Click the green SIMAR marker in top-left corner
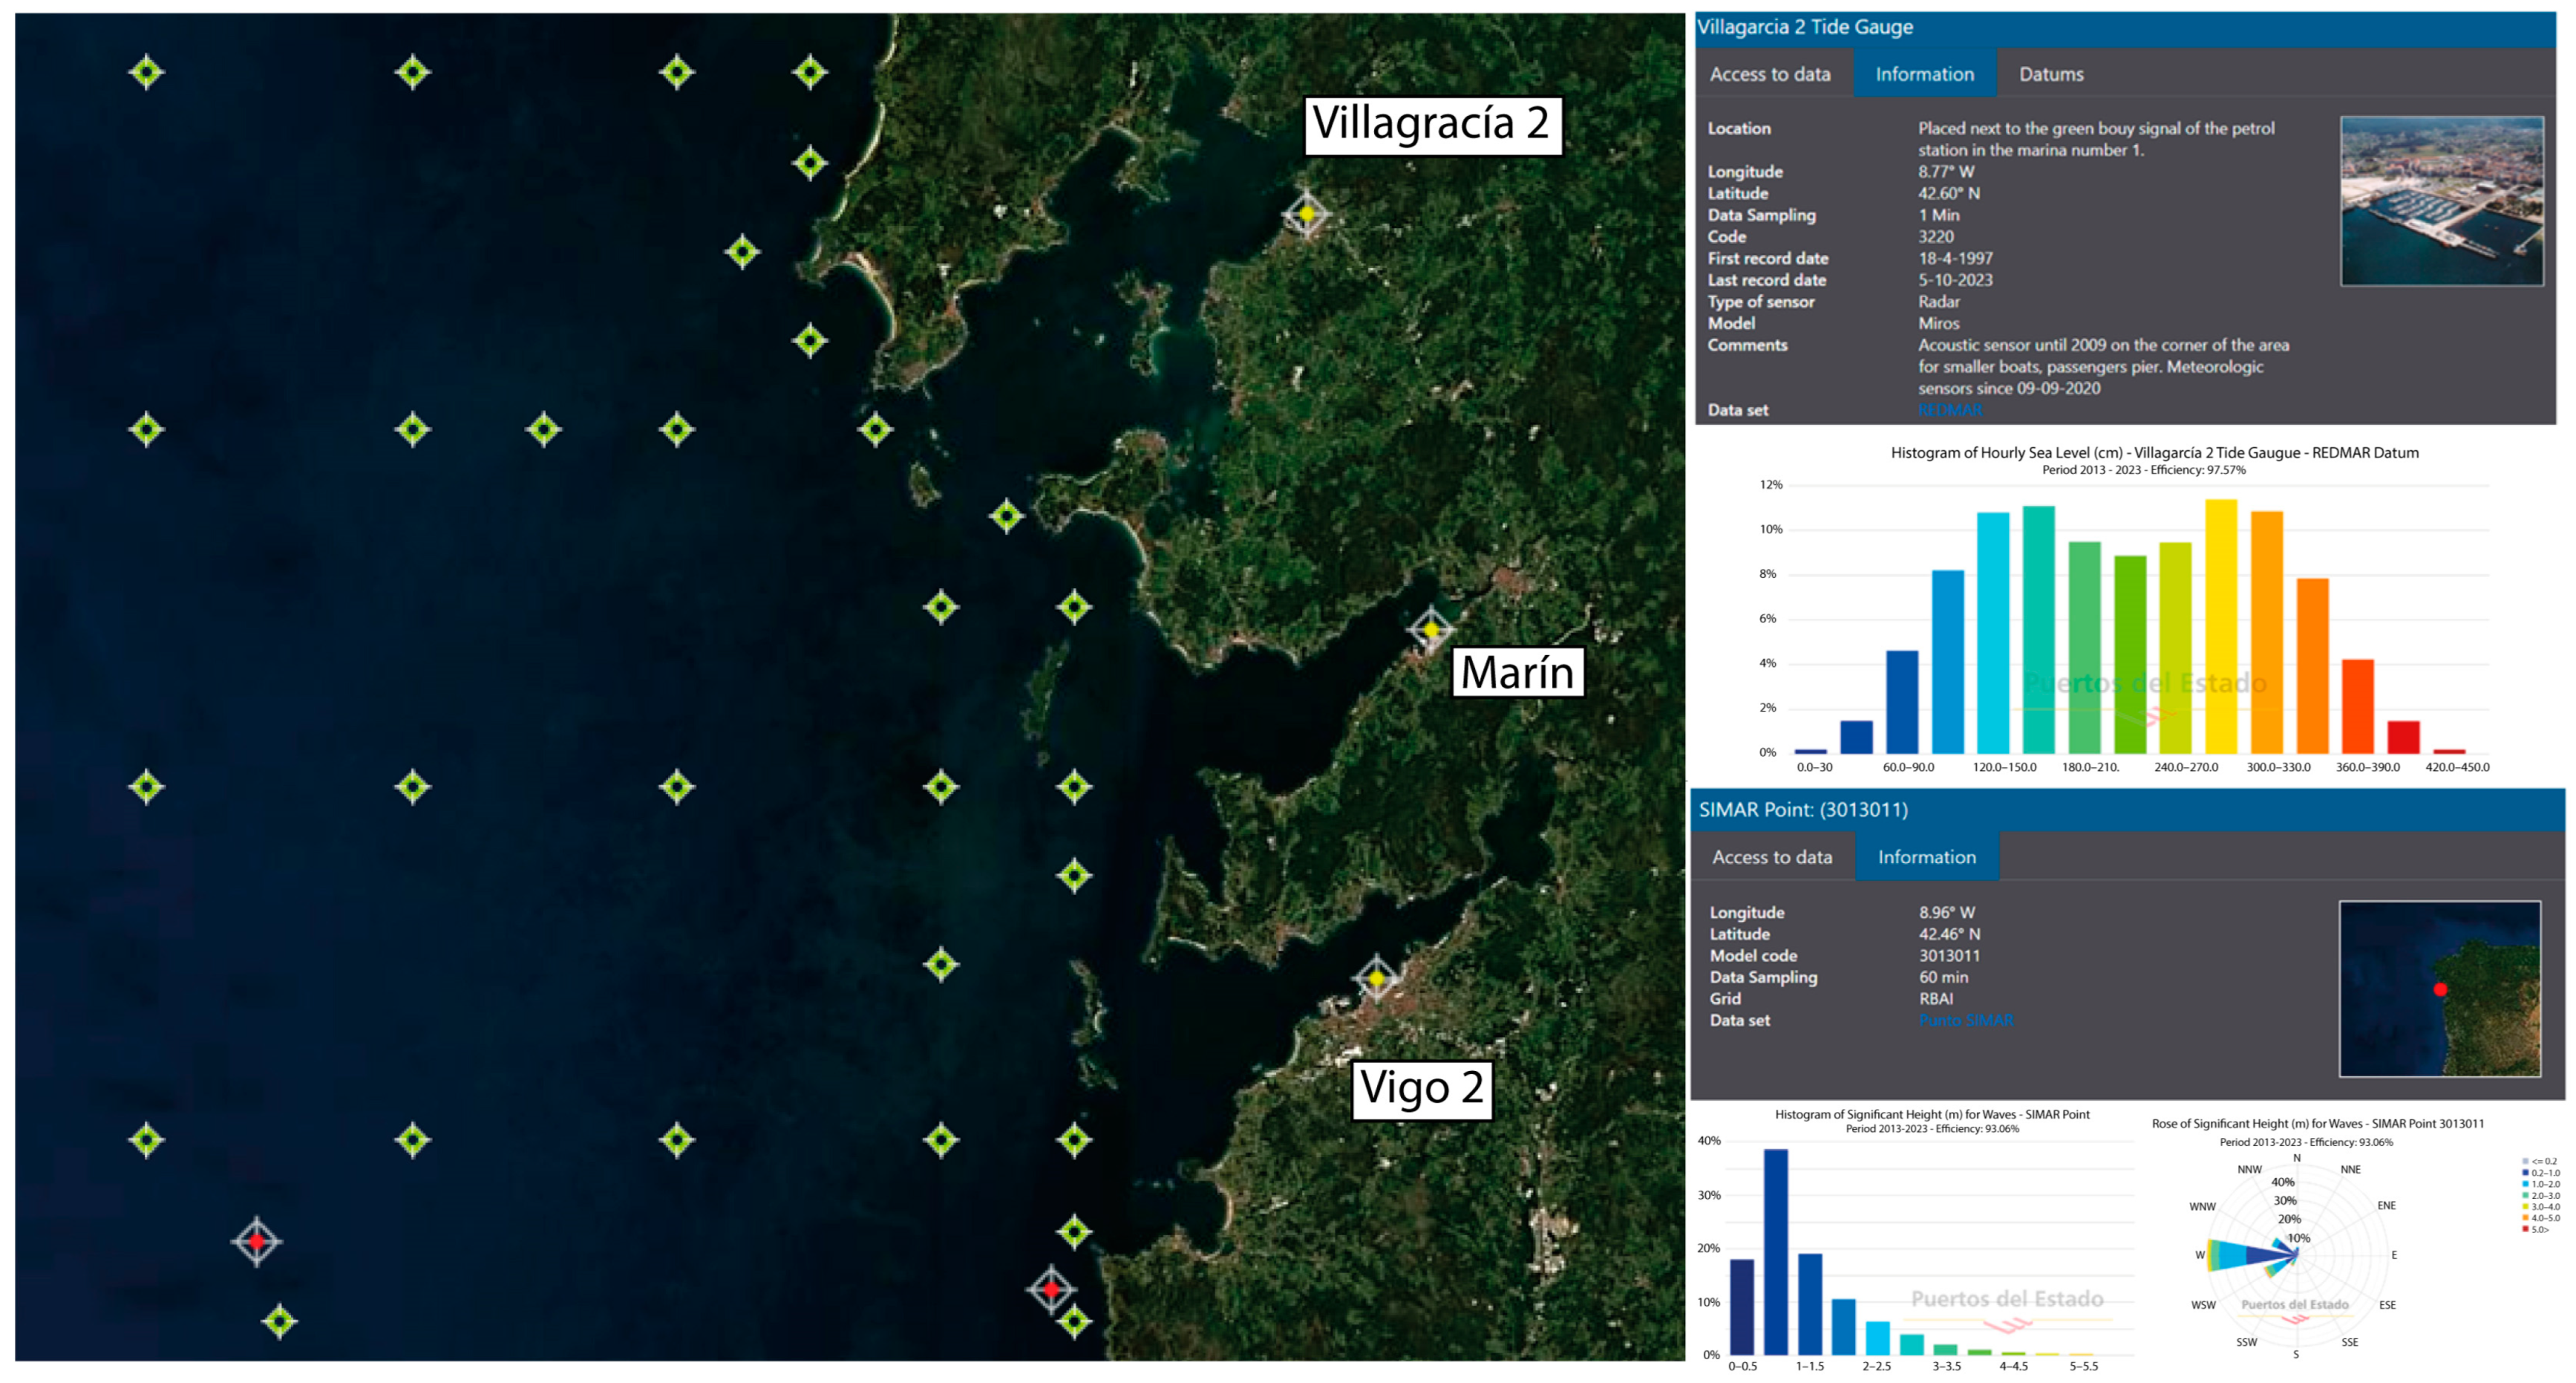Image resolution: width=2576 pixels, height=1383 pixels. 147,72
